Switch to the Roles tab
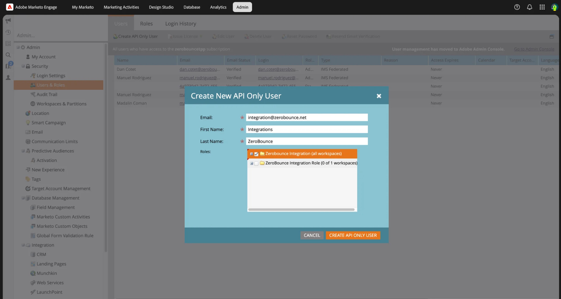Image resolution: width=561 pixels, height=299 pixels. click(x=146, y=23)
